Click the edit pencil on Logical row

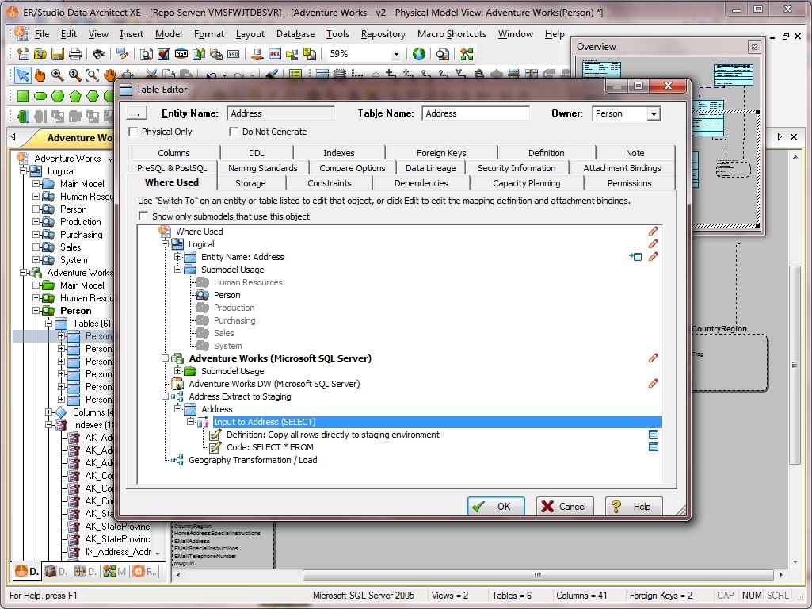(x=653, y=243)
